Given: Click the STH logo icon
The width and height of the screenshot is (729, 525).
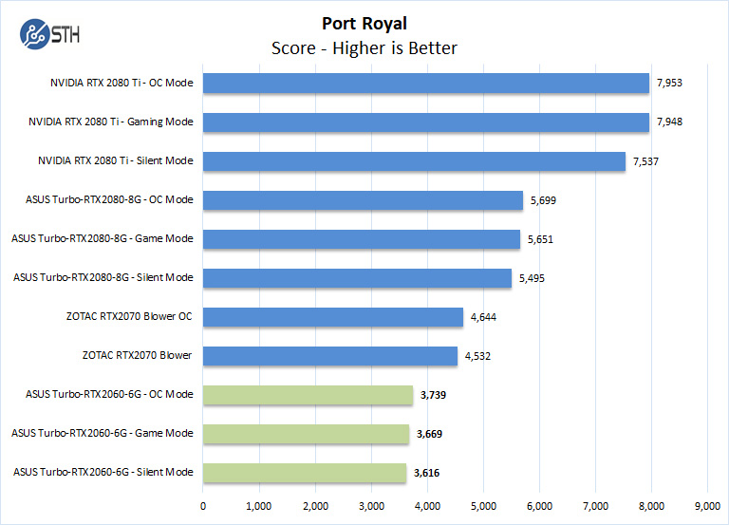Looking at the screenshot, I should [49, 34].
